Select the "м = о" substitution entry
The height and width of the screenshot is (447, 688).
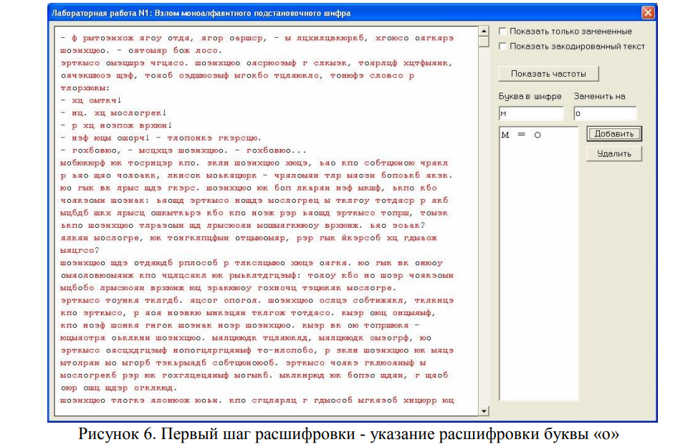[x=520, y=135]
